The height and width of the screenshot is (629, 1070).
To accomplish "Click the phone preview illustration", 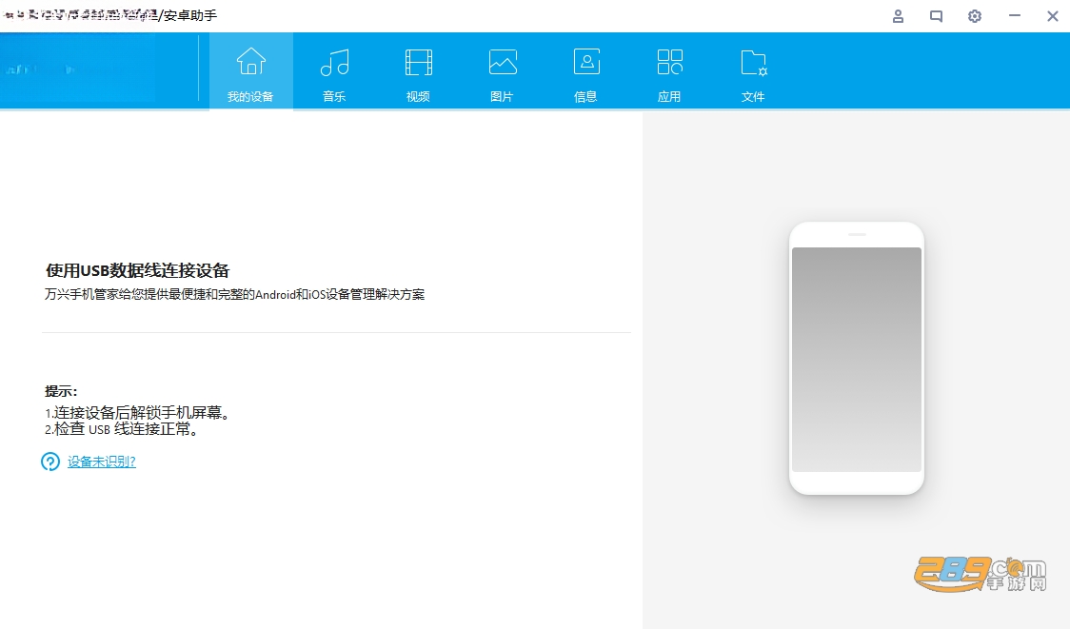I will (857, 358).
